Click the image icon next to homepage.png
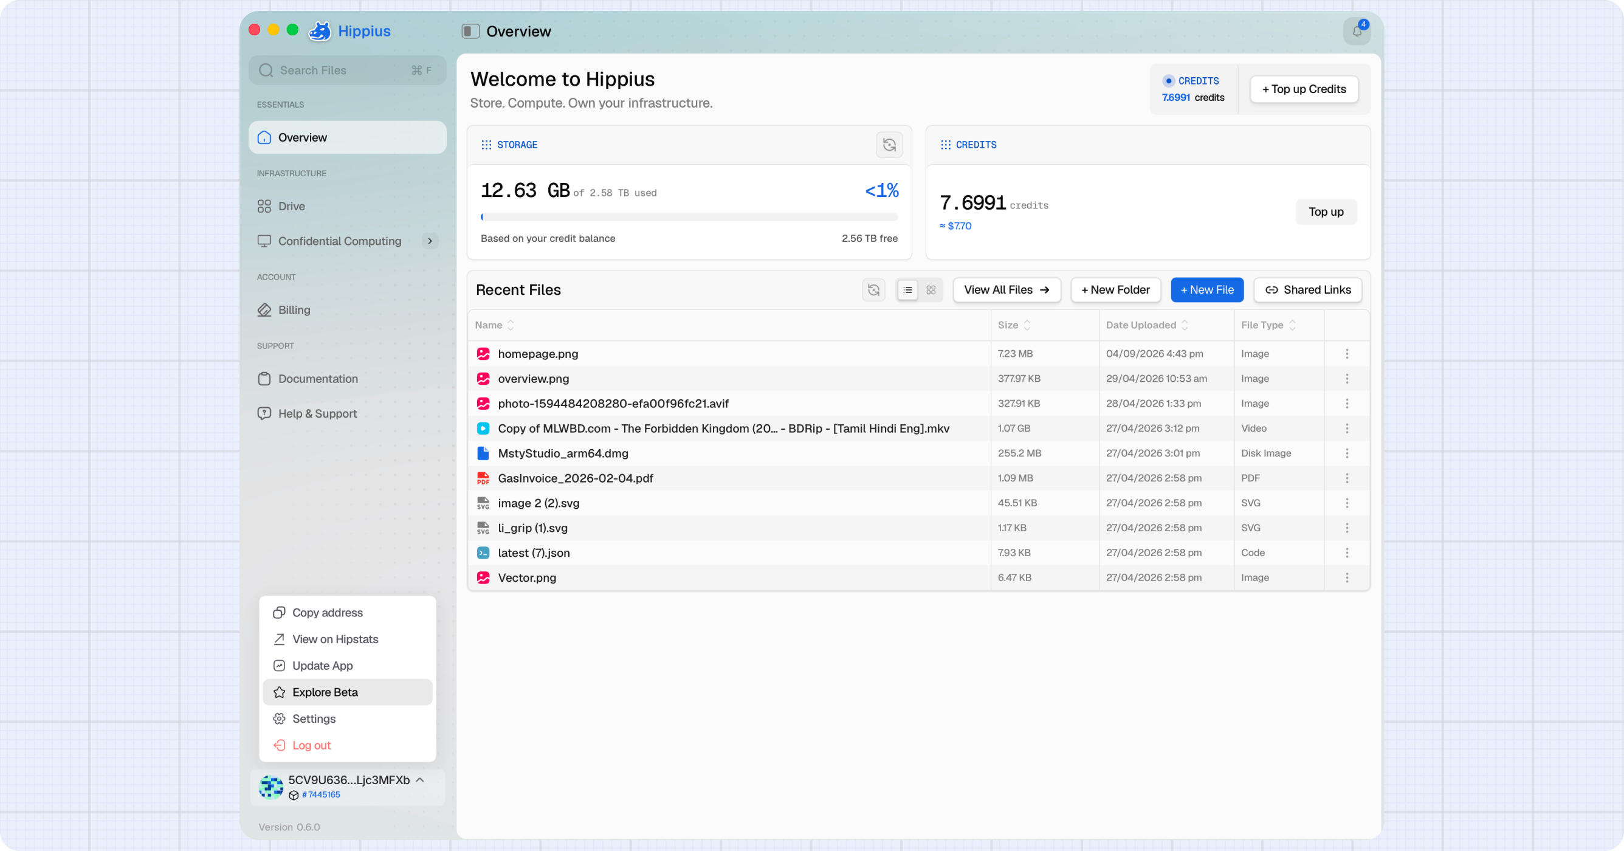This screenshot has width=1624, height=851. (x=483, y=354)
